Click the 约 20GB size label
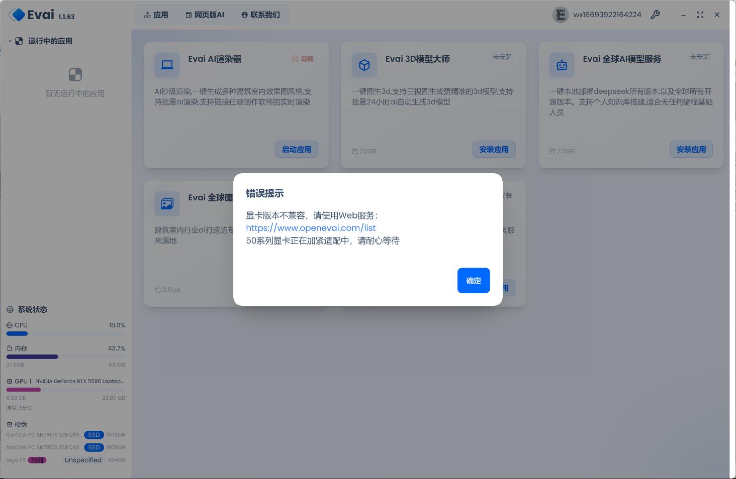 364,151
